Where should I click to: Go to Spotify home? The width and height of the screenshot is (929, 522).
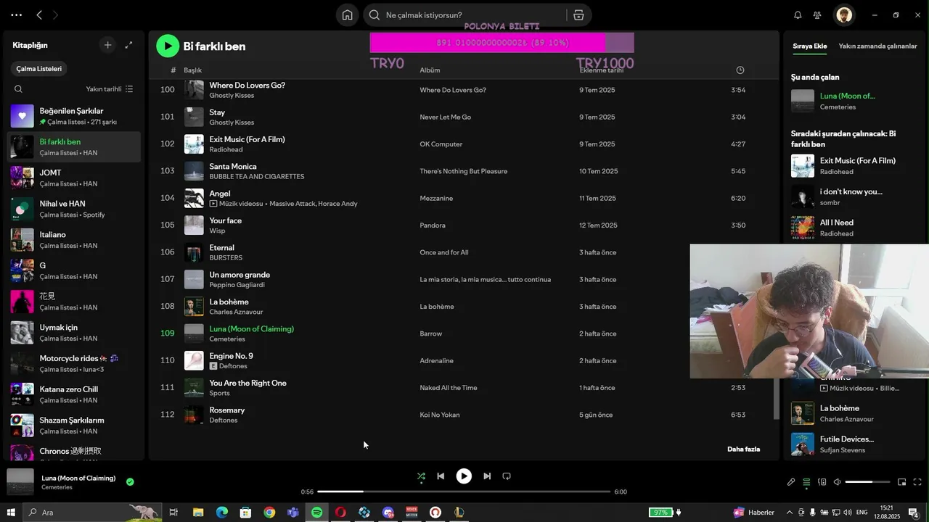tap(347, 15)
